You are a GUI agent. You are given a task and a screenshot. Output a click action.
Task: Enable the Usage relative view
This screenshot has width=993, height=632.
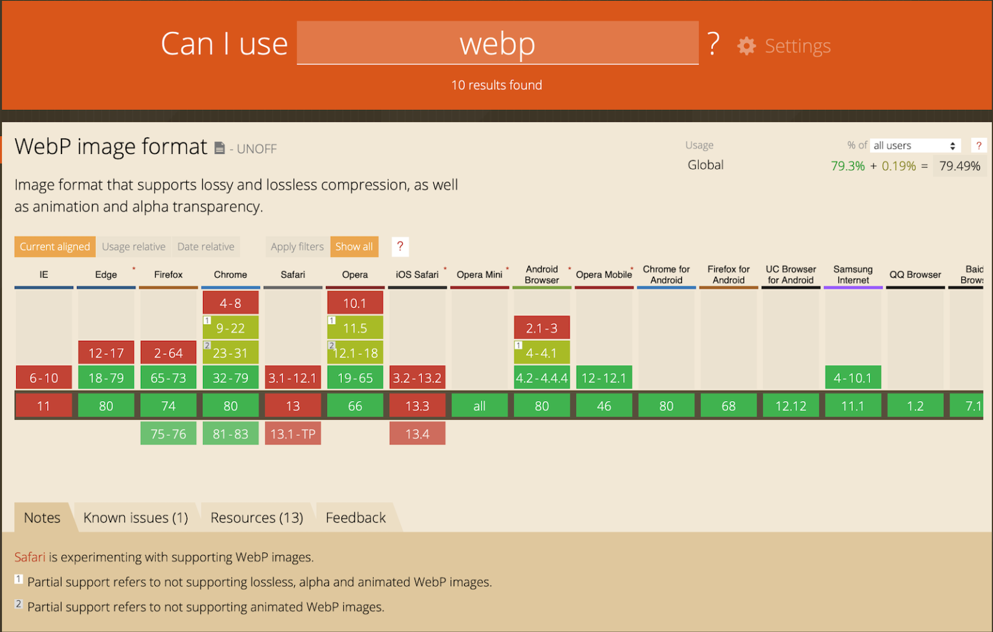coord(133,246)
